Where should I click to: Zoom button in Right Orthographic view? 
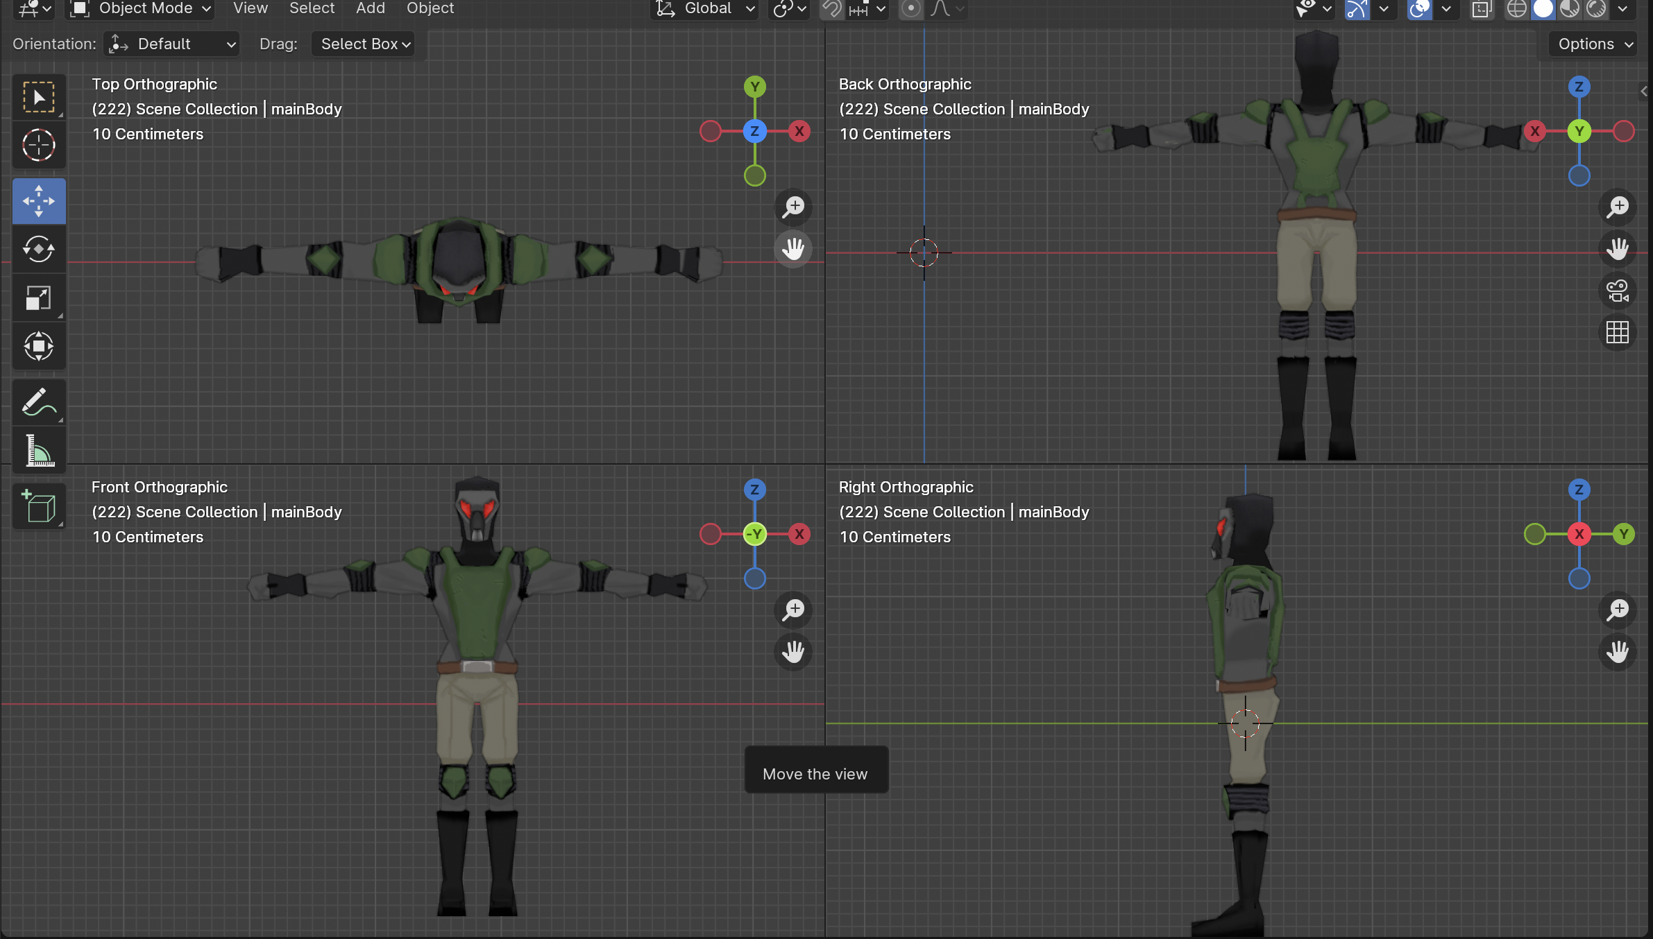pos(1618,610)
